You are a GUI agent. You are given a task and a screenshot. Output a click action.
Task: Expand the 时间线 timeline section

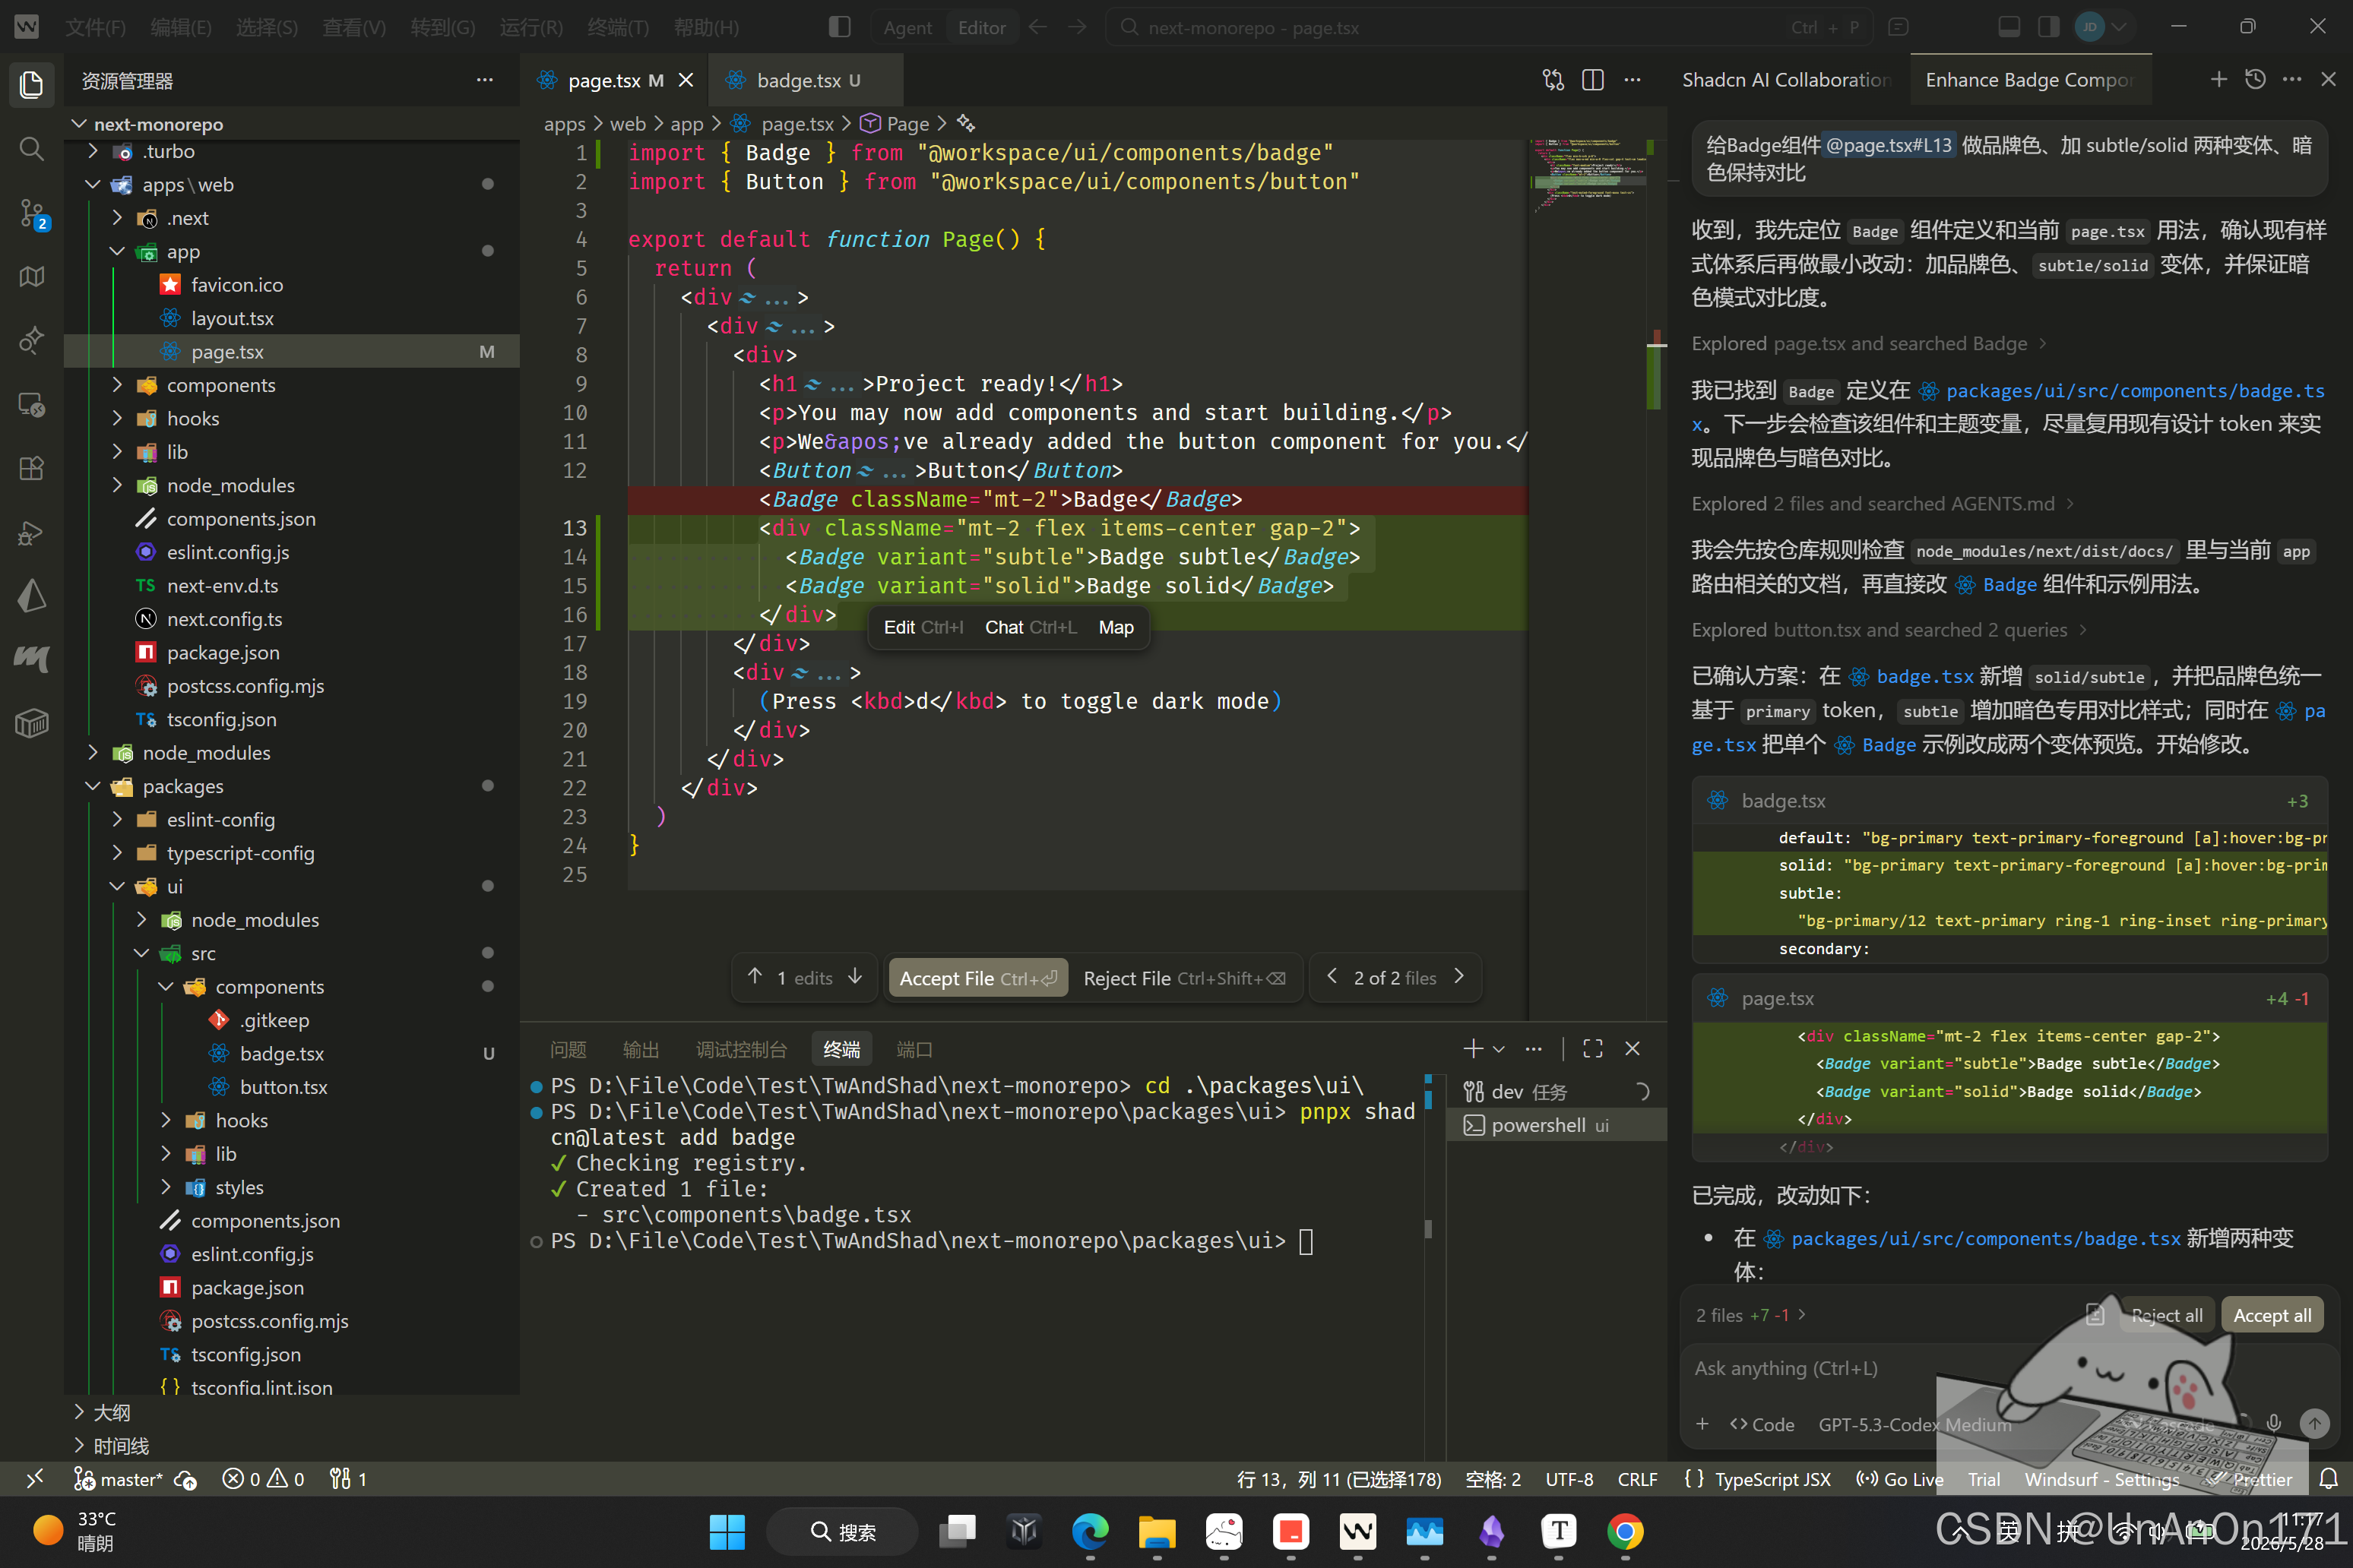[x=291, y=1445]
